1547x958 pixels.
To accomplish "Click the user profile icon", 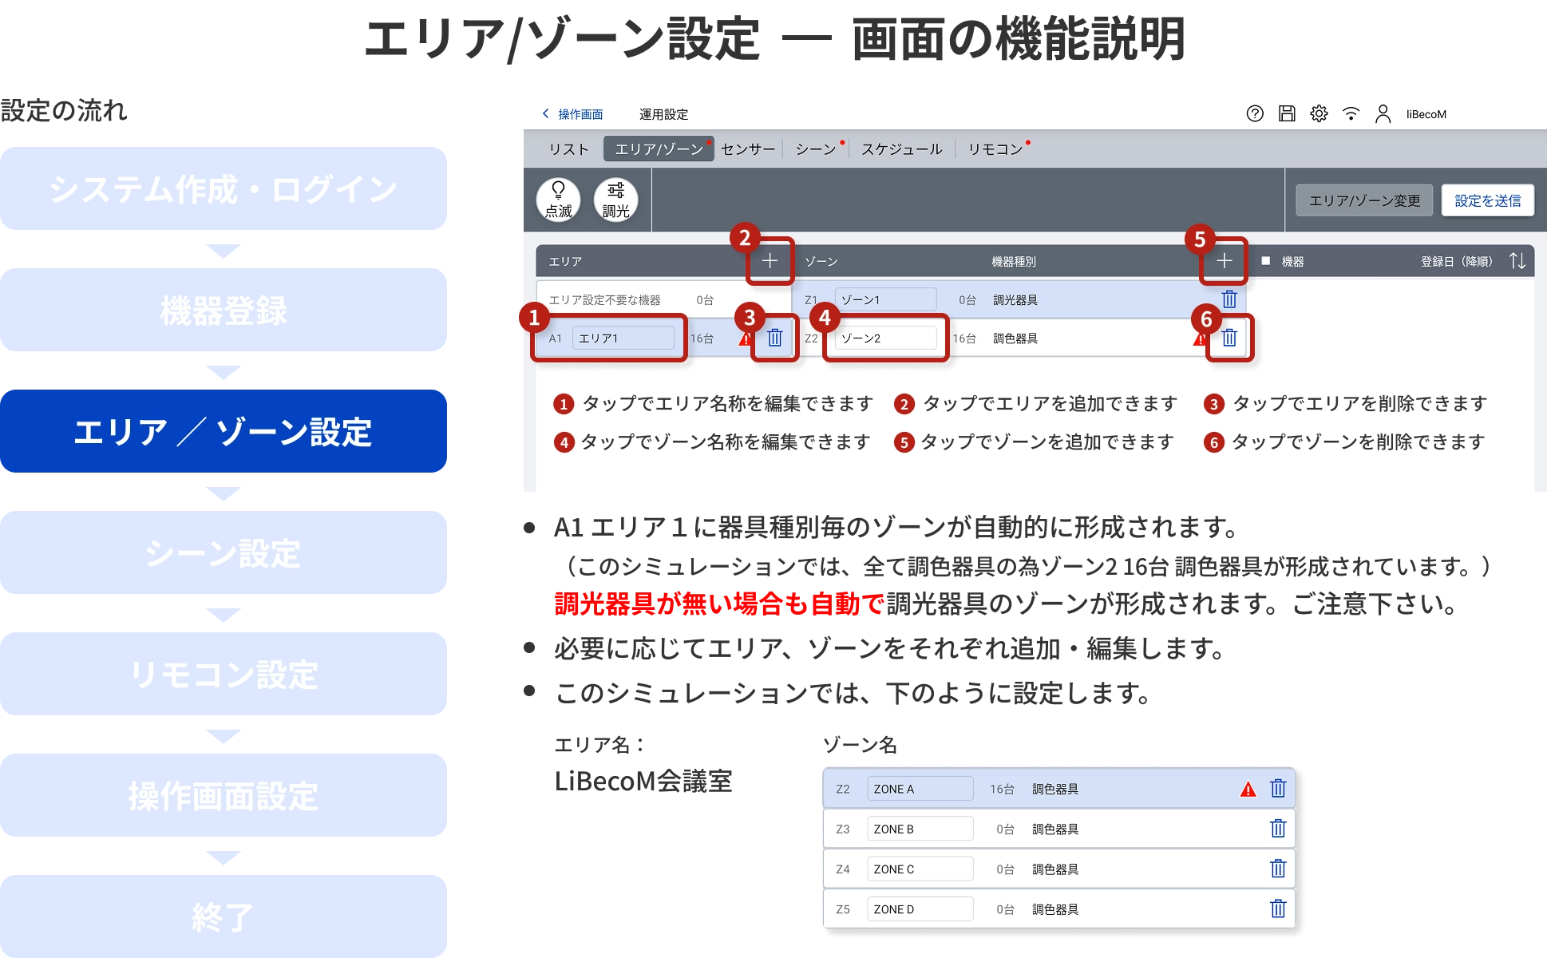I will (1383, 113).
